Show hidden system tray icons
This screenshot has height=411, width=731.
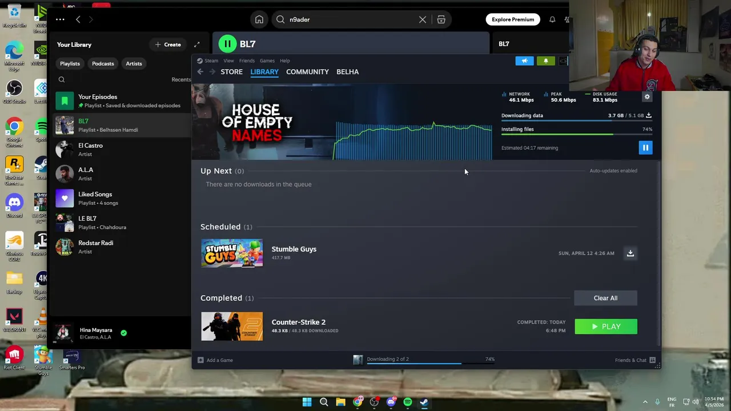point(645,402)
